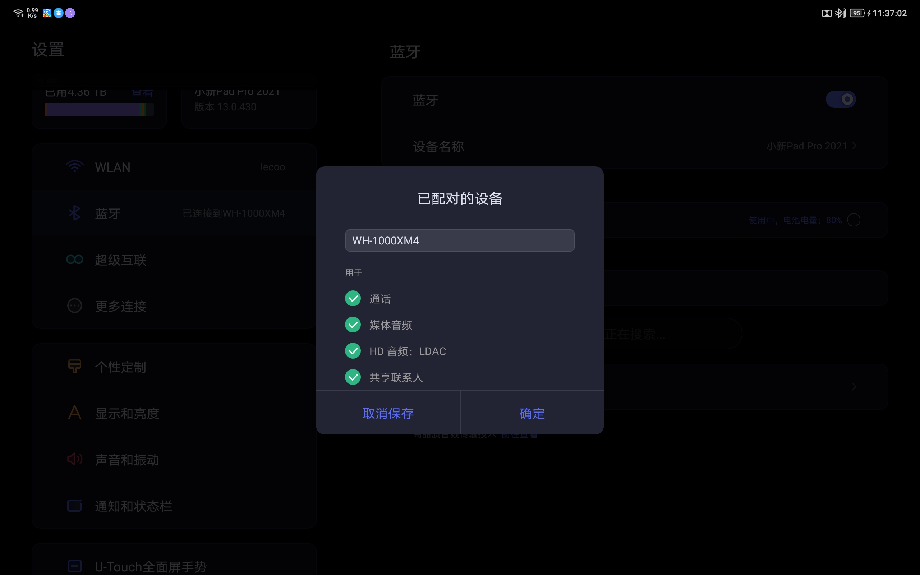Uncheck the 通话 call audio option
The width and height of the screenshot is (920, 575).
point(353,299)
